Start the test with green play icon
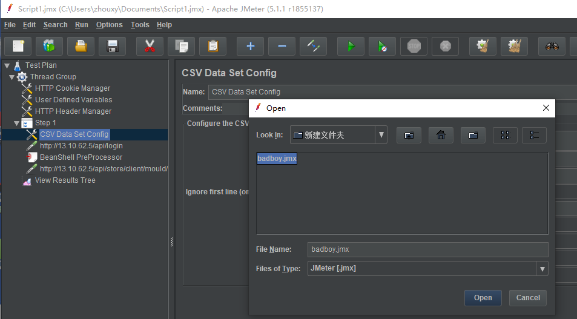577x319 pixels. (x=351, y=47)
